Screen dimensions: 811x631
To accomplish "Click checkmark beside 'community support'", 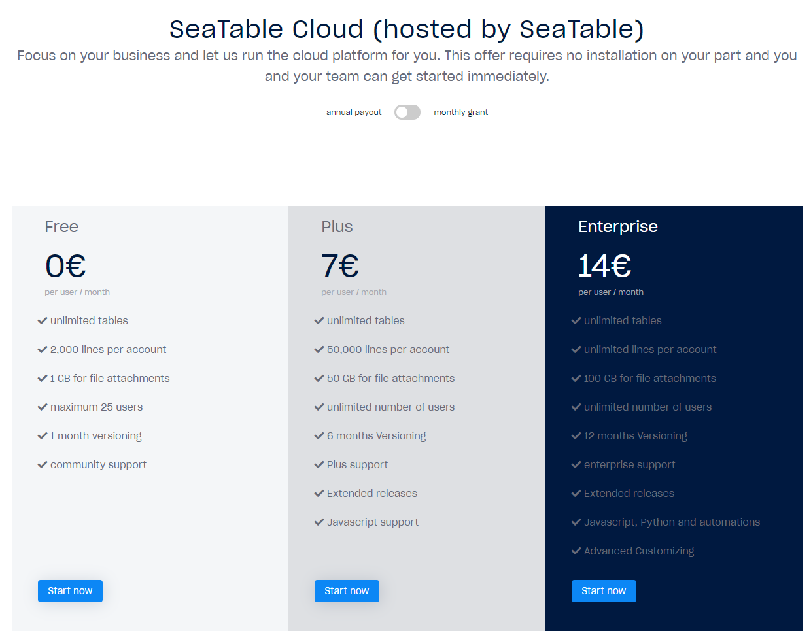I will 43,465.
